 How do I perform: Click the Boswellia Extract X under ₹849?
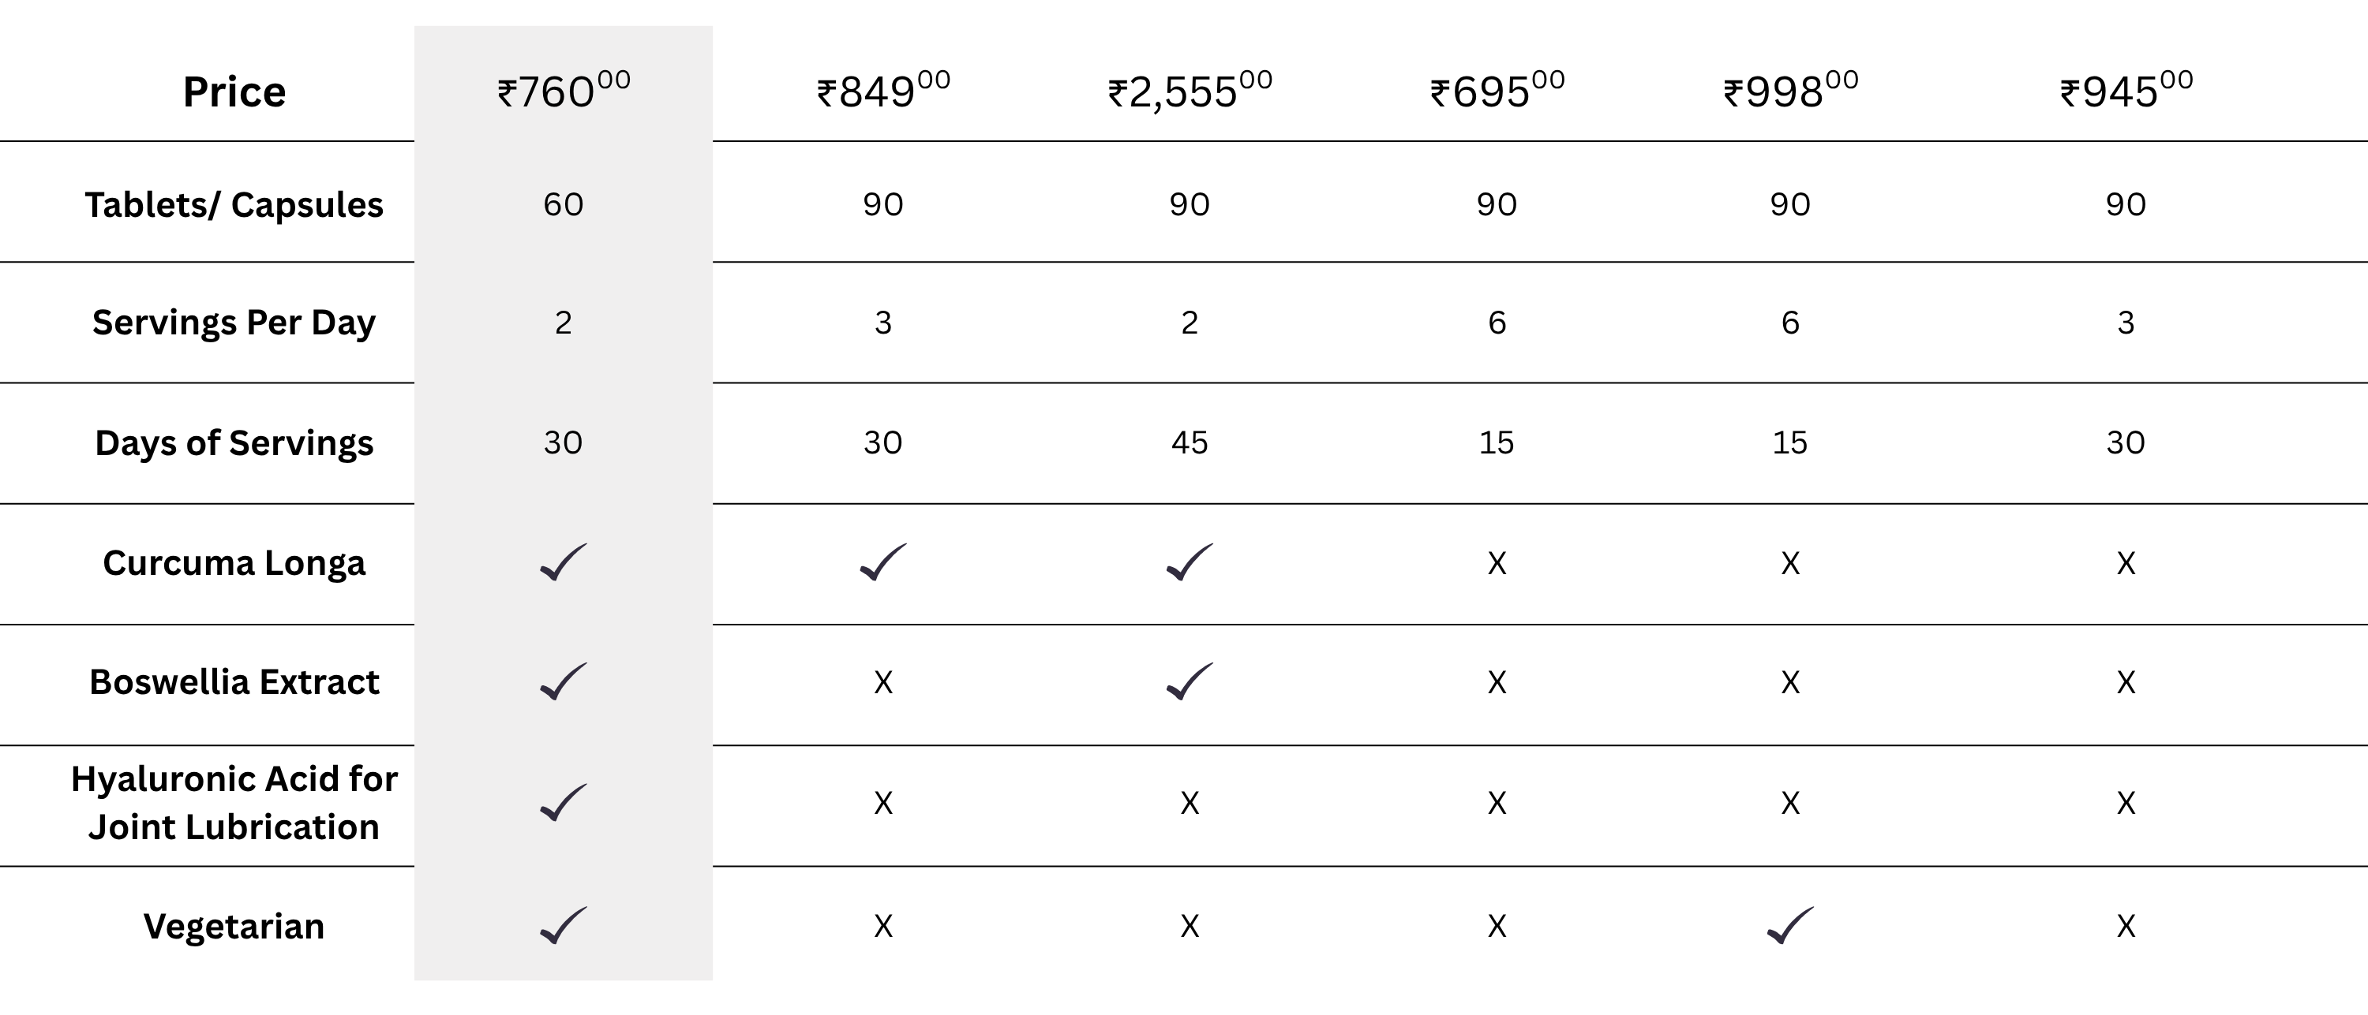pyautogui.click(x=882, y=682)
